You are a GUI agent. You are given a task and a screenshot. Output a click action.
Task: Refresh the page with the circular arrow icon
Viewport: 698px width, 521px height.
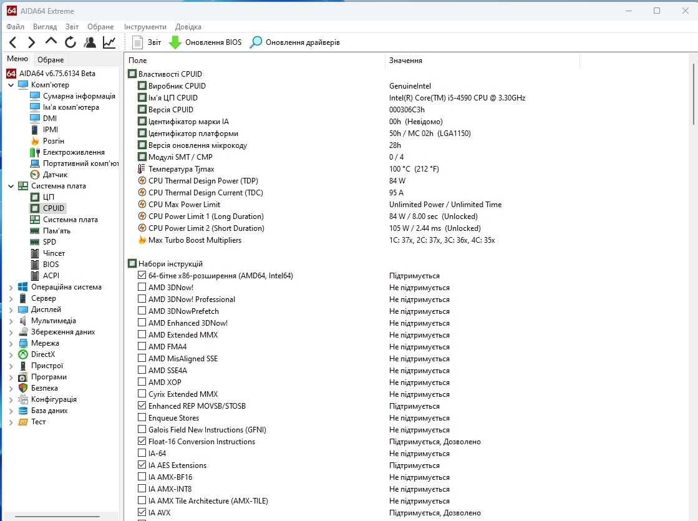click(70, 42)
